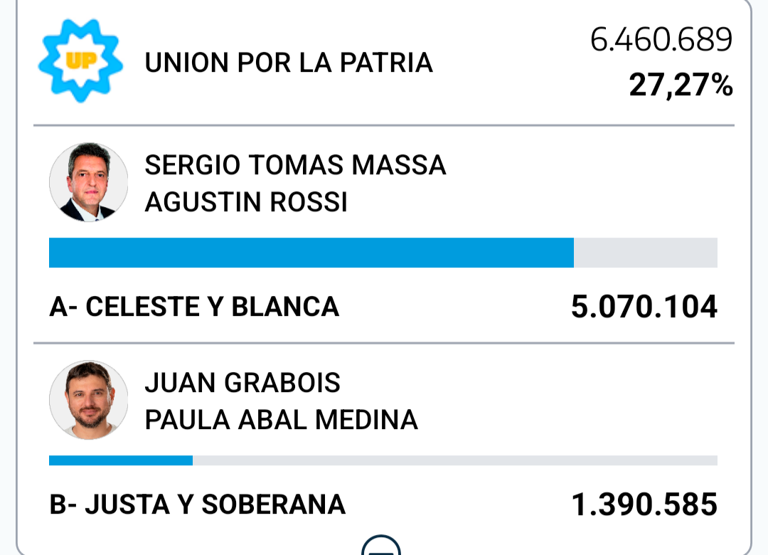Open Juan Grabois's portrait photo
This screenshot has height=555, width=768.
[89, 400]
